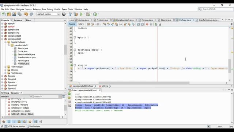The height and width of the screenshot is (132, 234).
Task: Click the uncomment code editor icon
Action: coord(160,24)
